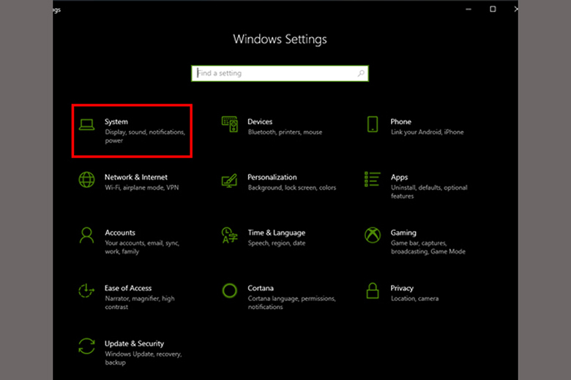Click the search magnifier in the search box

click(361, 74)
